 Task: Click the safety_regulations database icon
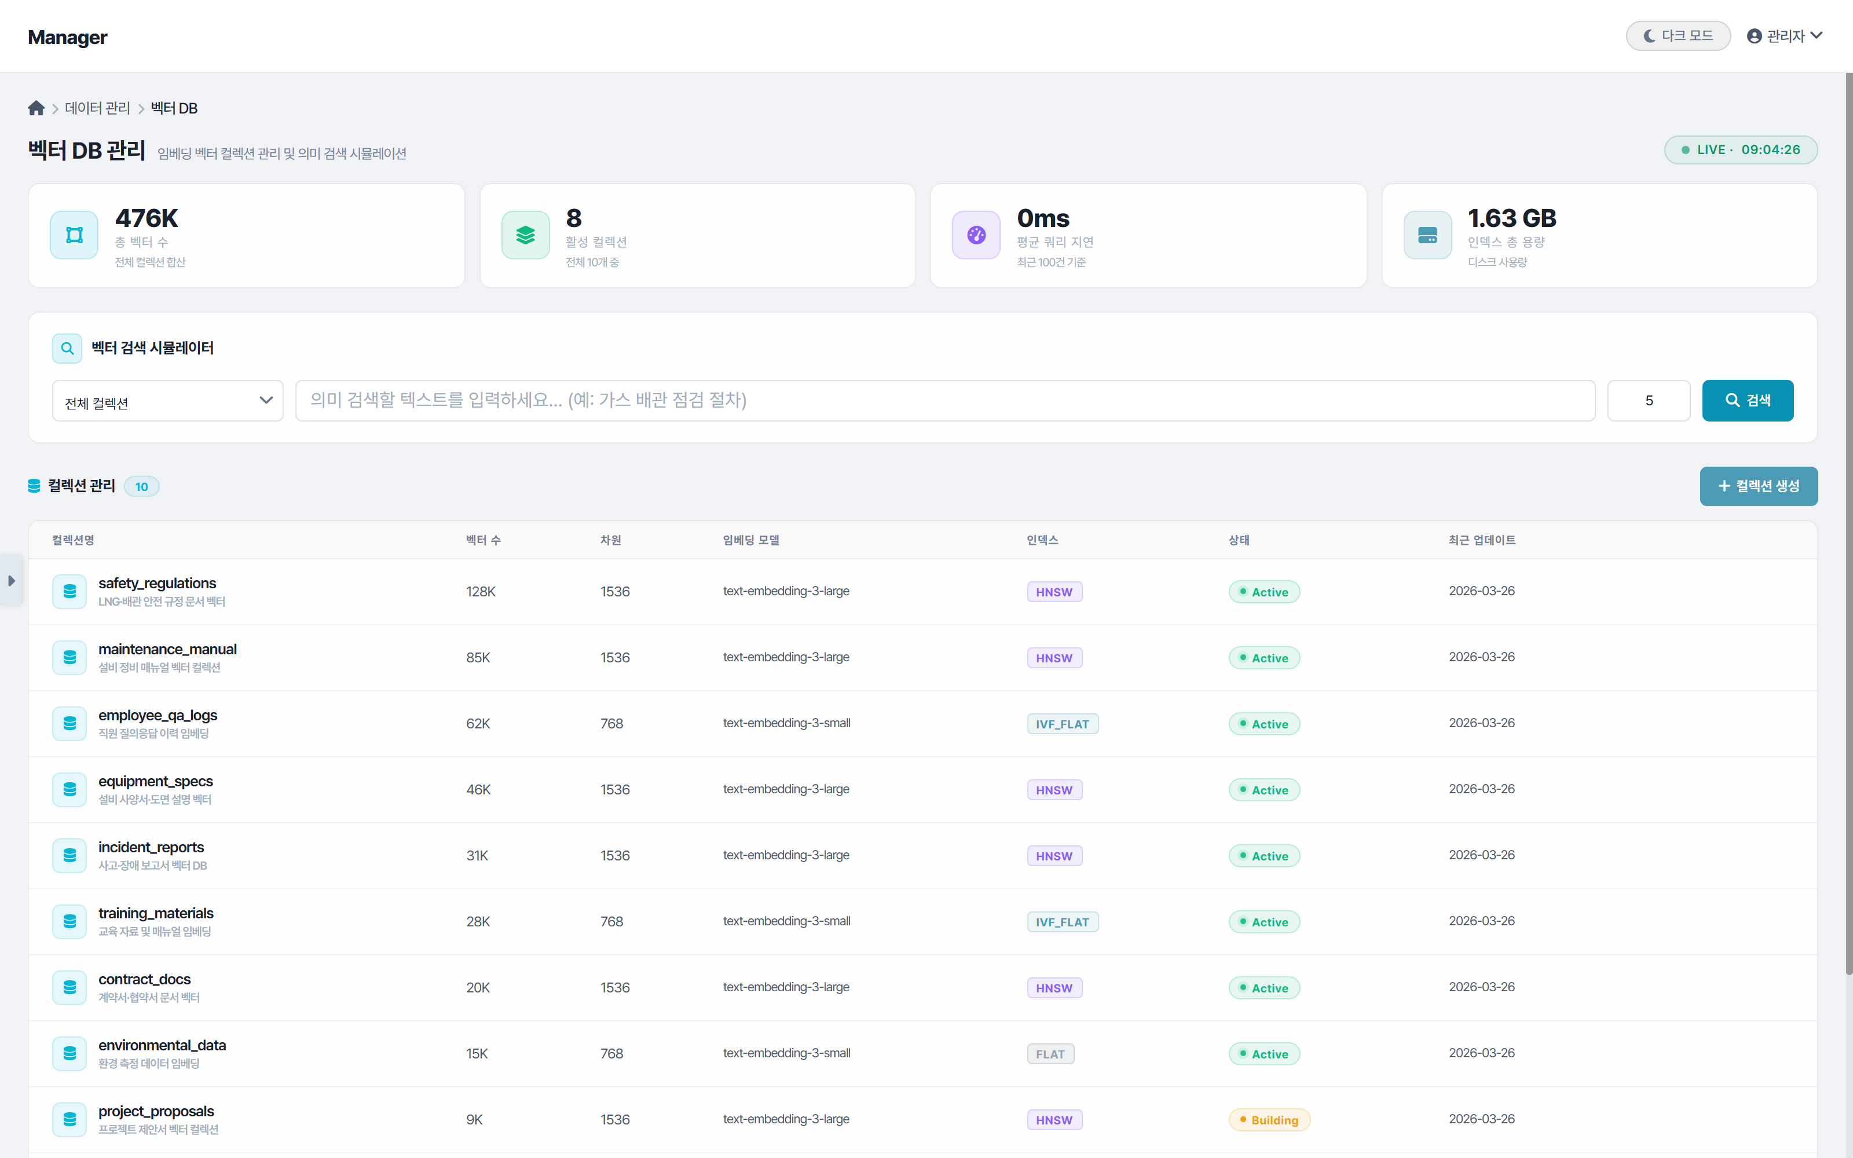[69, 592]
